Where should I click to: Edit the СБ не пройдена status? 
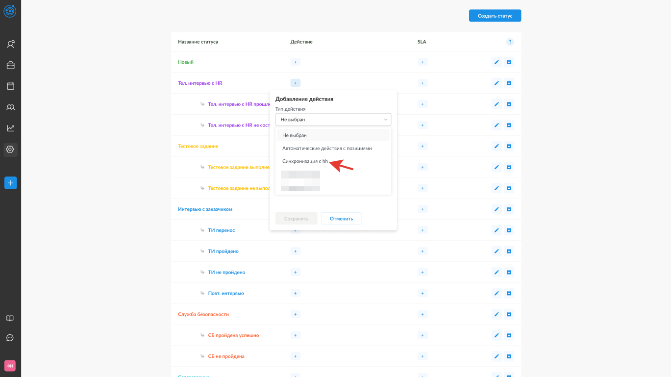(497, 356)
